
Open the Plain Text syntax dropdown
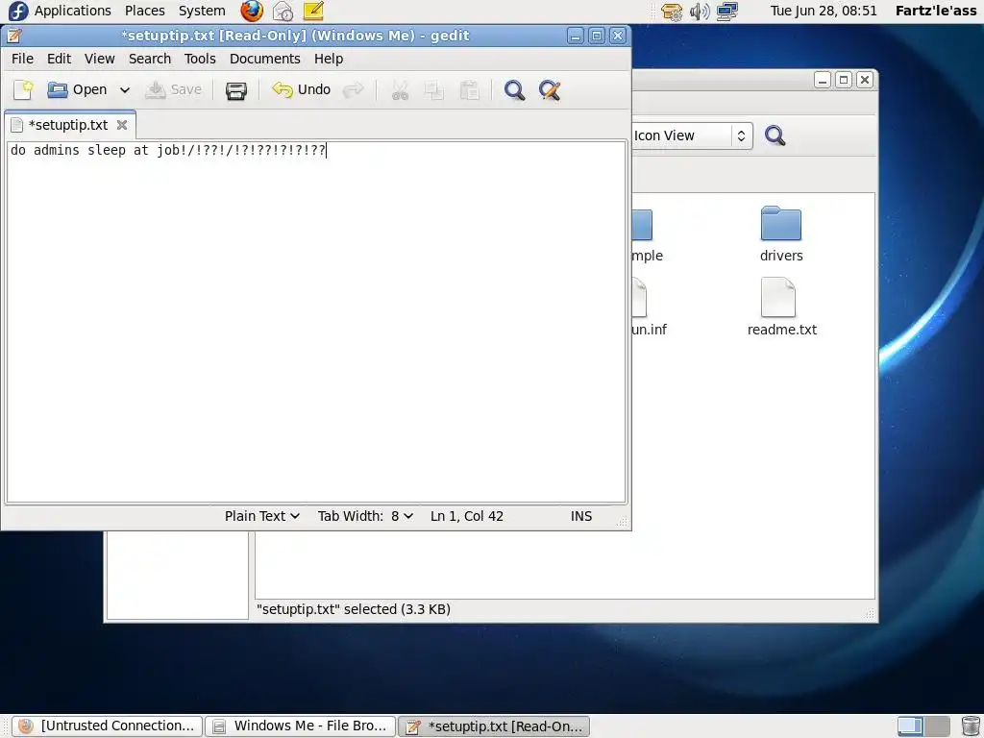tap(262, 516)
